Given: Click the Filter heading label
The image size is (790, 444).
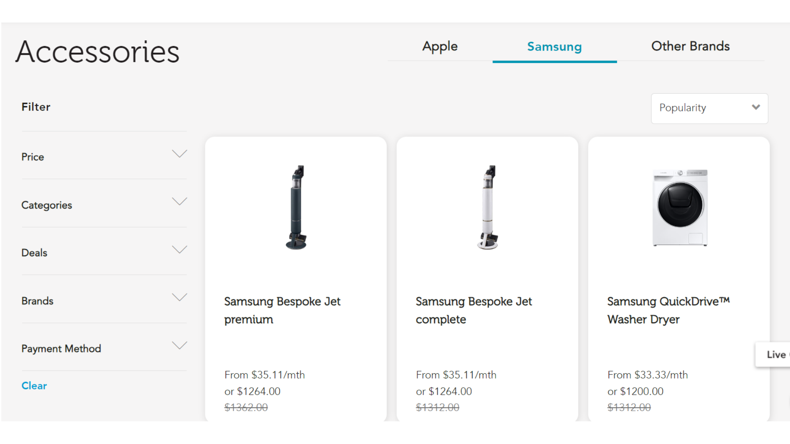Looking at the screenshot, I should [36, 107].
